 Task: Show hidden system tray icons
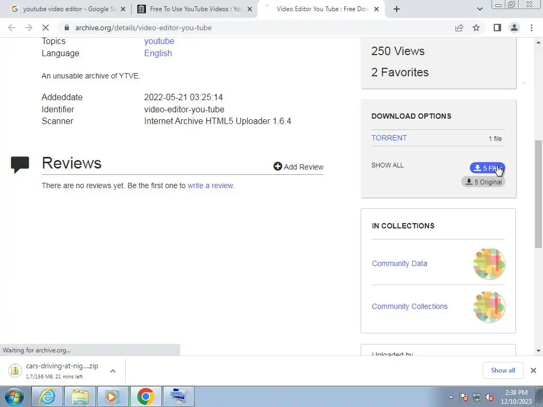click(451, 397)
